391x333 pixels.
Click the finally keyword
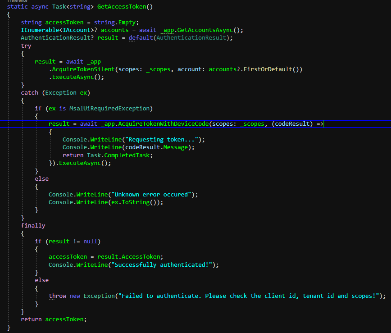point(33,225)
